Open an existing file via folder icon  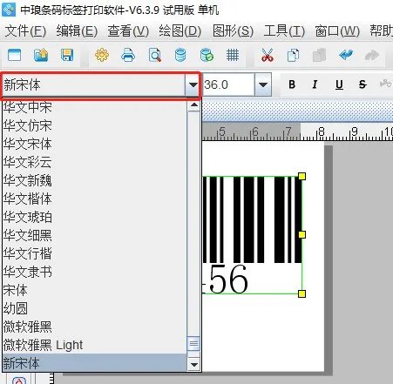point(41,55)
